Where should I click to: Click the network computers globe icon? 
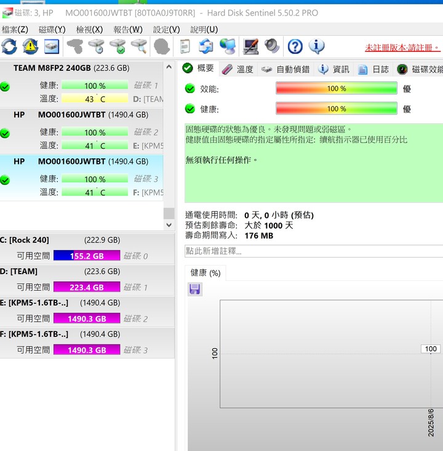click(228, 46)
